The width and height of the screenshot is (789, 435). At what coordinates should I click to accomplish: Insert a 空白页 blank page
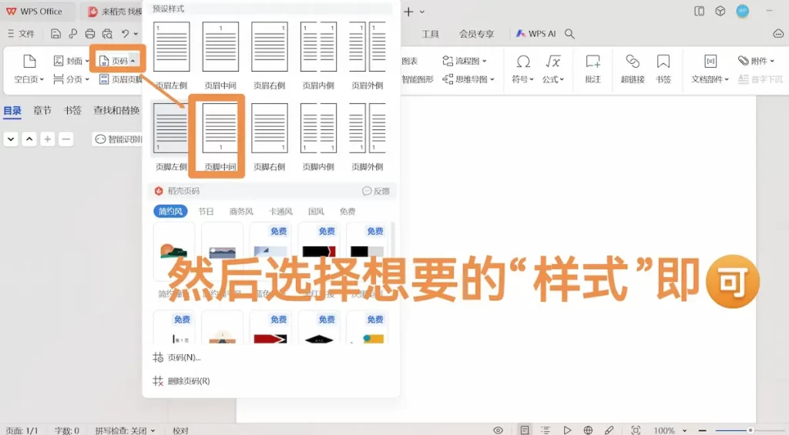click(x=29, y=69)
